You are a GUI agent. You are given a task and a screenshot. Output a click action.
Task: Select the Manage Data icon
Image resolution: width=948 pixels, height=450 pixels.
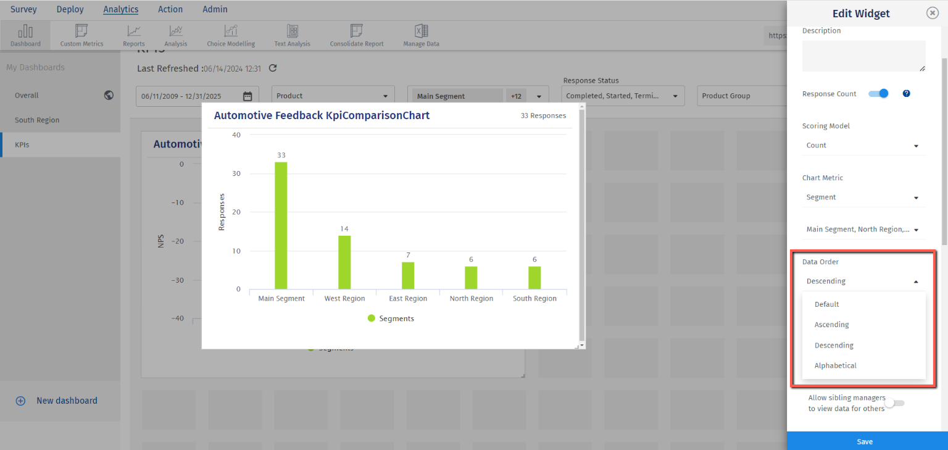click(x=421, y=35)
